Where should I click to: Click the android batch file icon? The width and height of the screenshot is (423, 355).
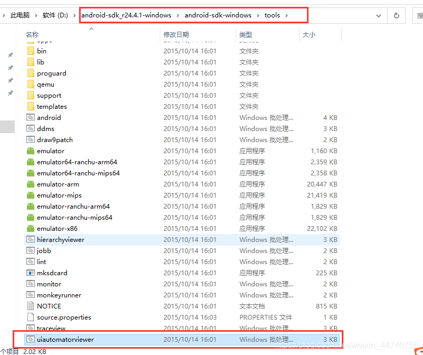(31, 117)
